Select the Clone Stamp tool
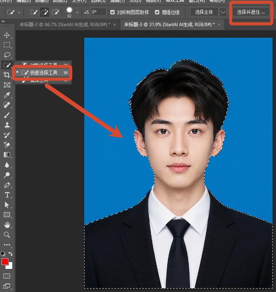The height and width of the screenshot is (292, 276). pos(7,125)
